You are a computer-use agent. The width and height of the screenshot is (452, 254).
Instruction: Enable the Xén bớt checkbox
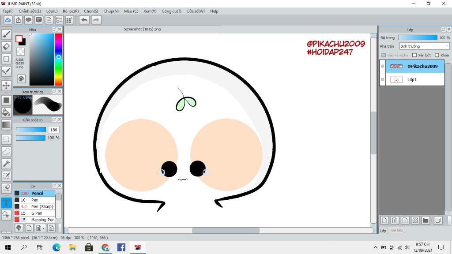414,55
